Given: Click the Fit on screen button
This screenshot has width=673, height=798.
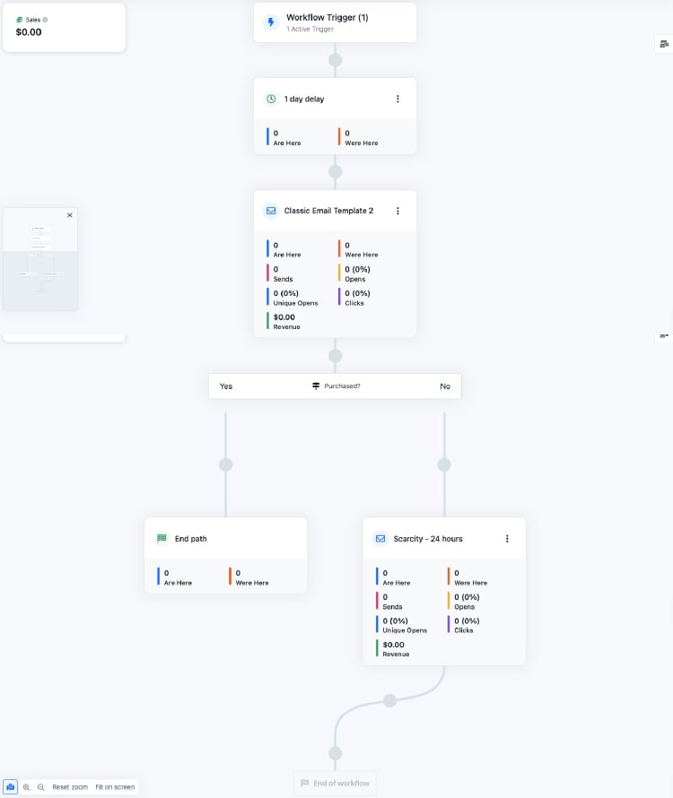Looking at the screenshot, I should coord(115,787).
